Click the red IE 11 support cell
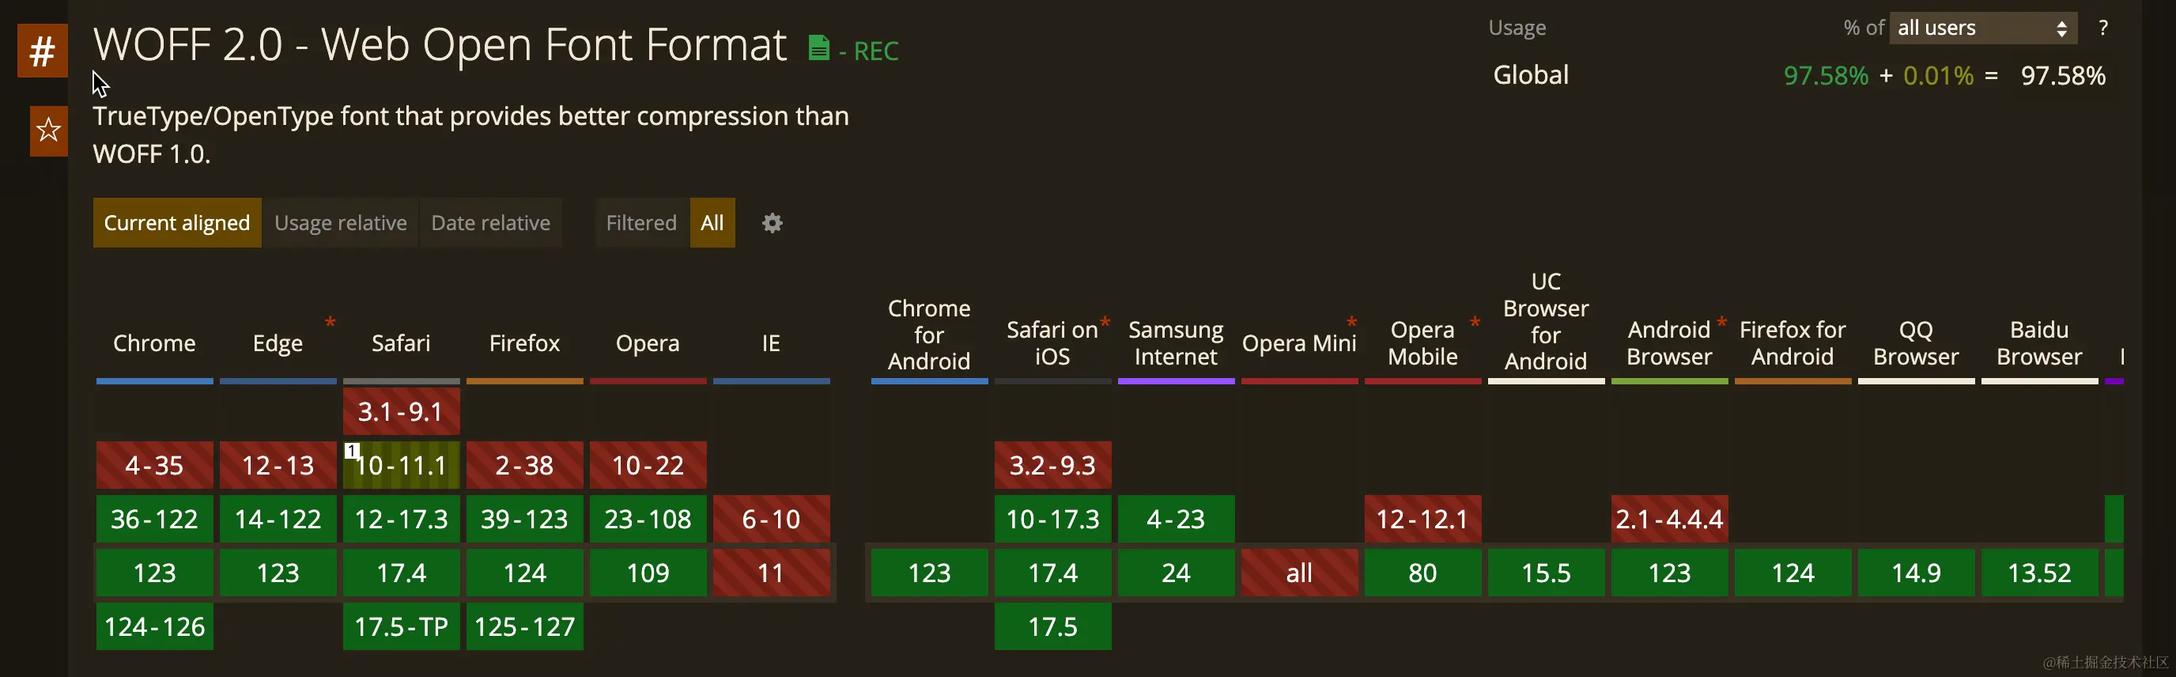Screen dimensions: 2176x677 coord(771,573)
